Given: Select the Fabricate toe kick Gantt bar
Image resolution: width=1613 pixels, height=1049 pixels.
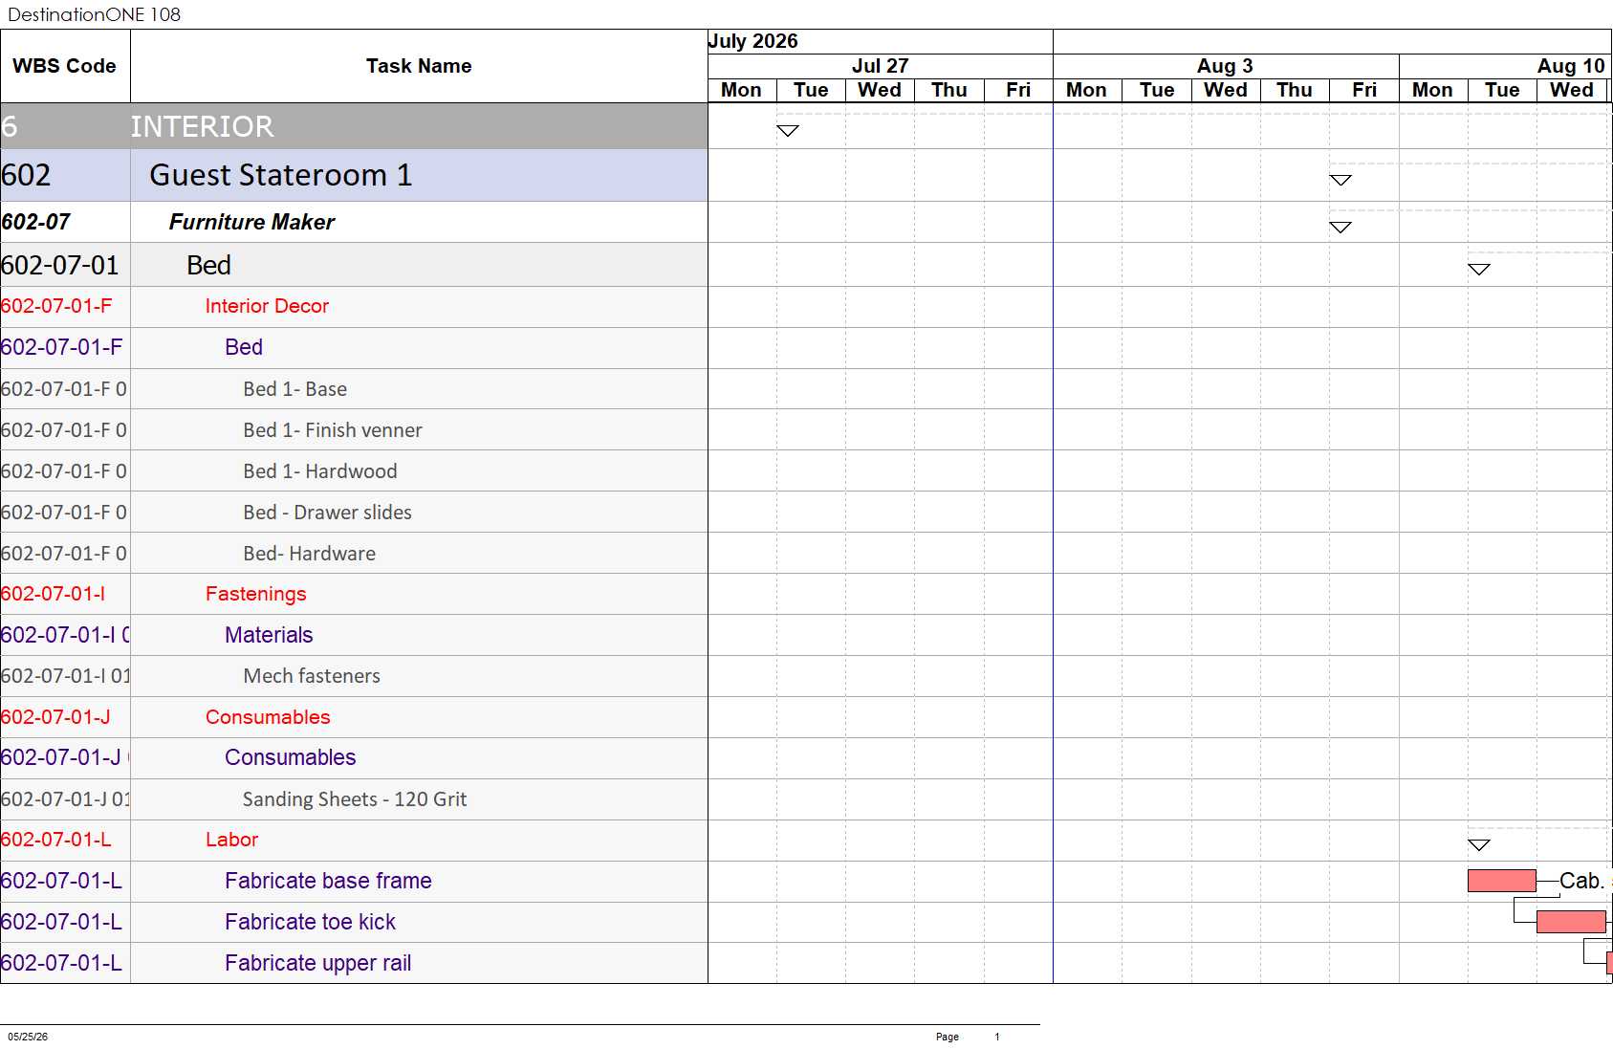Looking at the screenshot, I should pos(1571,922).
